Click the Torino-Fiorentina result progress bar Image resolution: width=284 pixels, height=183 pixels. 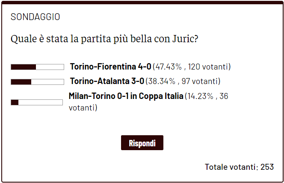click(37, 67)
